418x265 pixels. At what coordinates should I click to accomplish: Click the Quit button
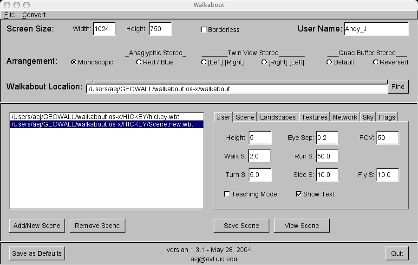tap(397, 253)
